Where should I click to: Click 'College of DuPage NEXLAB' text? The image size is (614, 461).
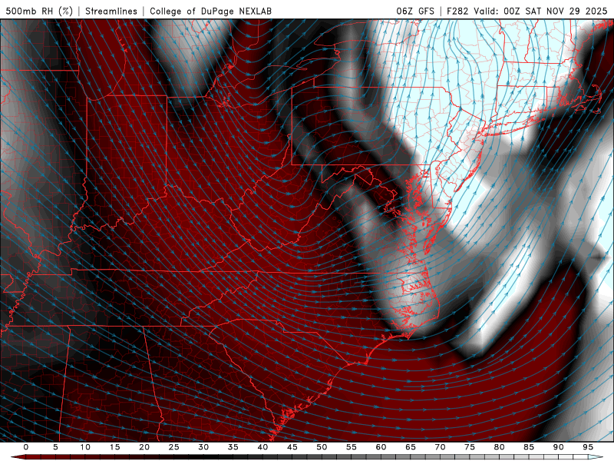210,11
